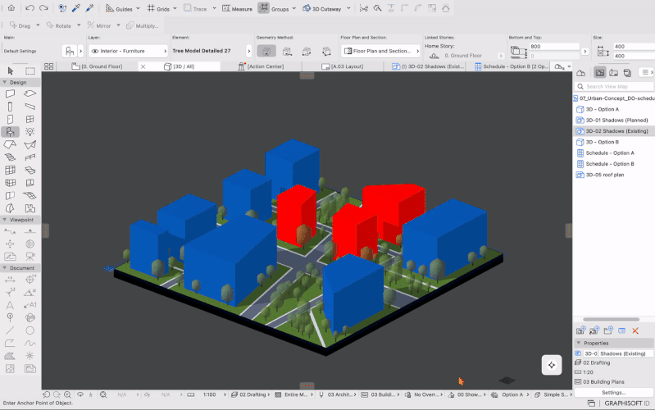Select the Stair tool
The height and width of the screenshot is (410, 655).
tap(10, 157)
